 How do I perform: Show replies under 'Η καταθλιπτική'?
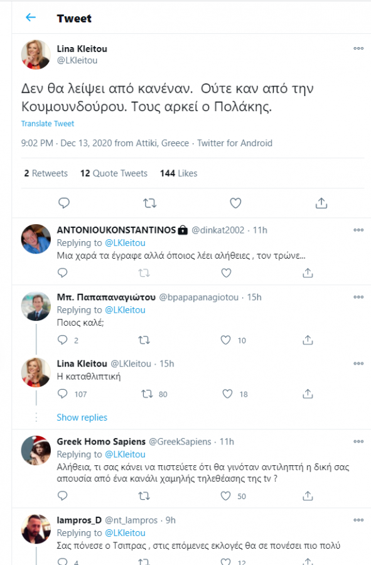click(x=82, y=417)
